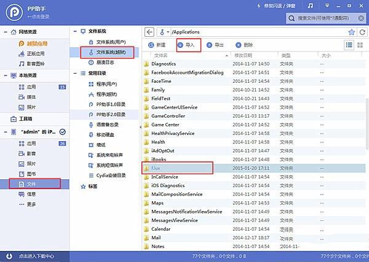The height and width of the screenshot is (262, 369).
Task: Open 崩溃日志 crash log item
Action: pyautogui.click(x=101, y=63)
